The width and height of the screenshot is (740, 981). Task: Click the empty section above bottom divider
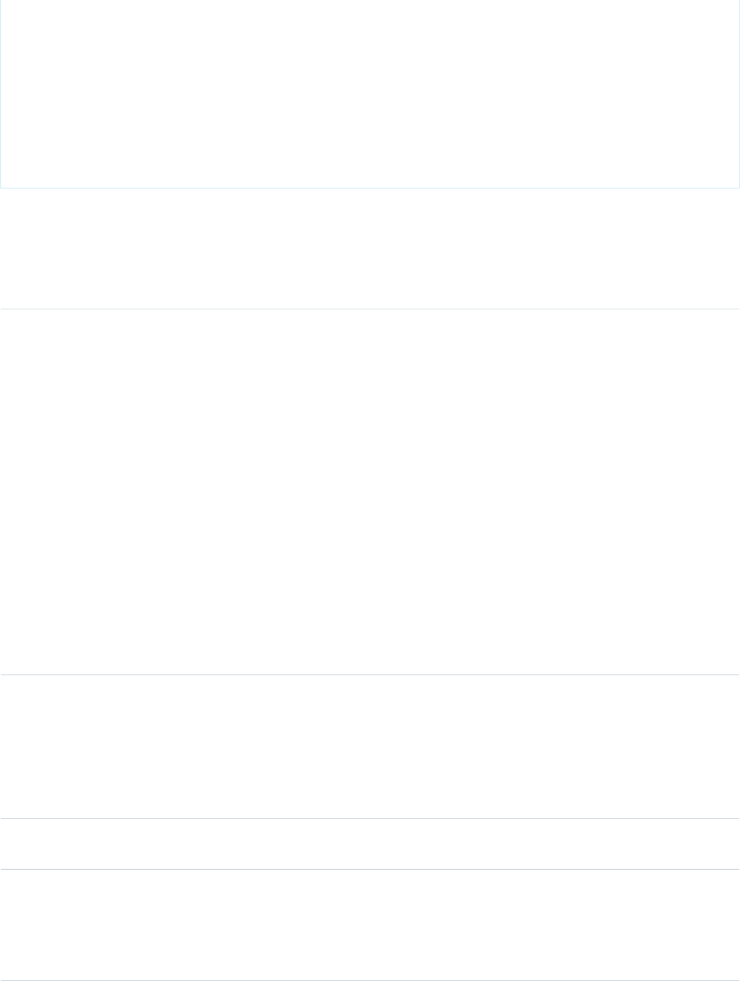(370, 925)
